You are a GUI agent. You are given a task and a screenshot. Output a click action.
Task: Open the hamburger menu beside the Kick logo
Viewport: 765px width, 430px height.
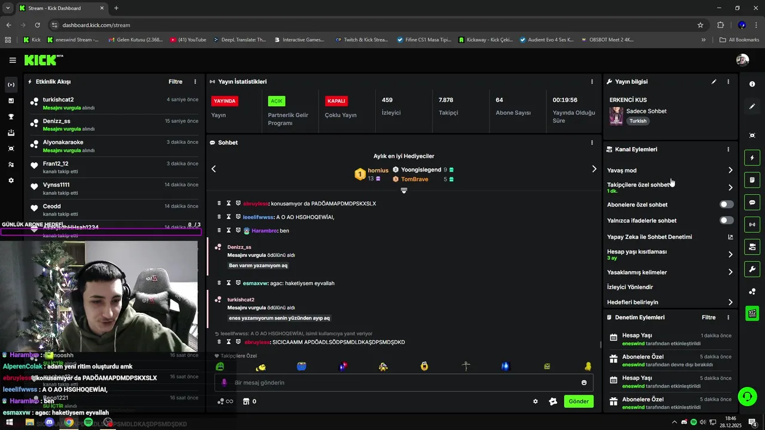coord(13,60)
